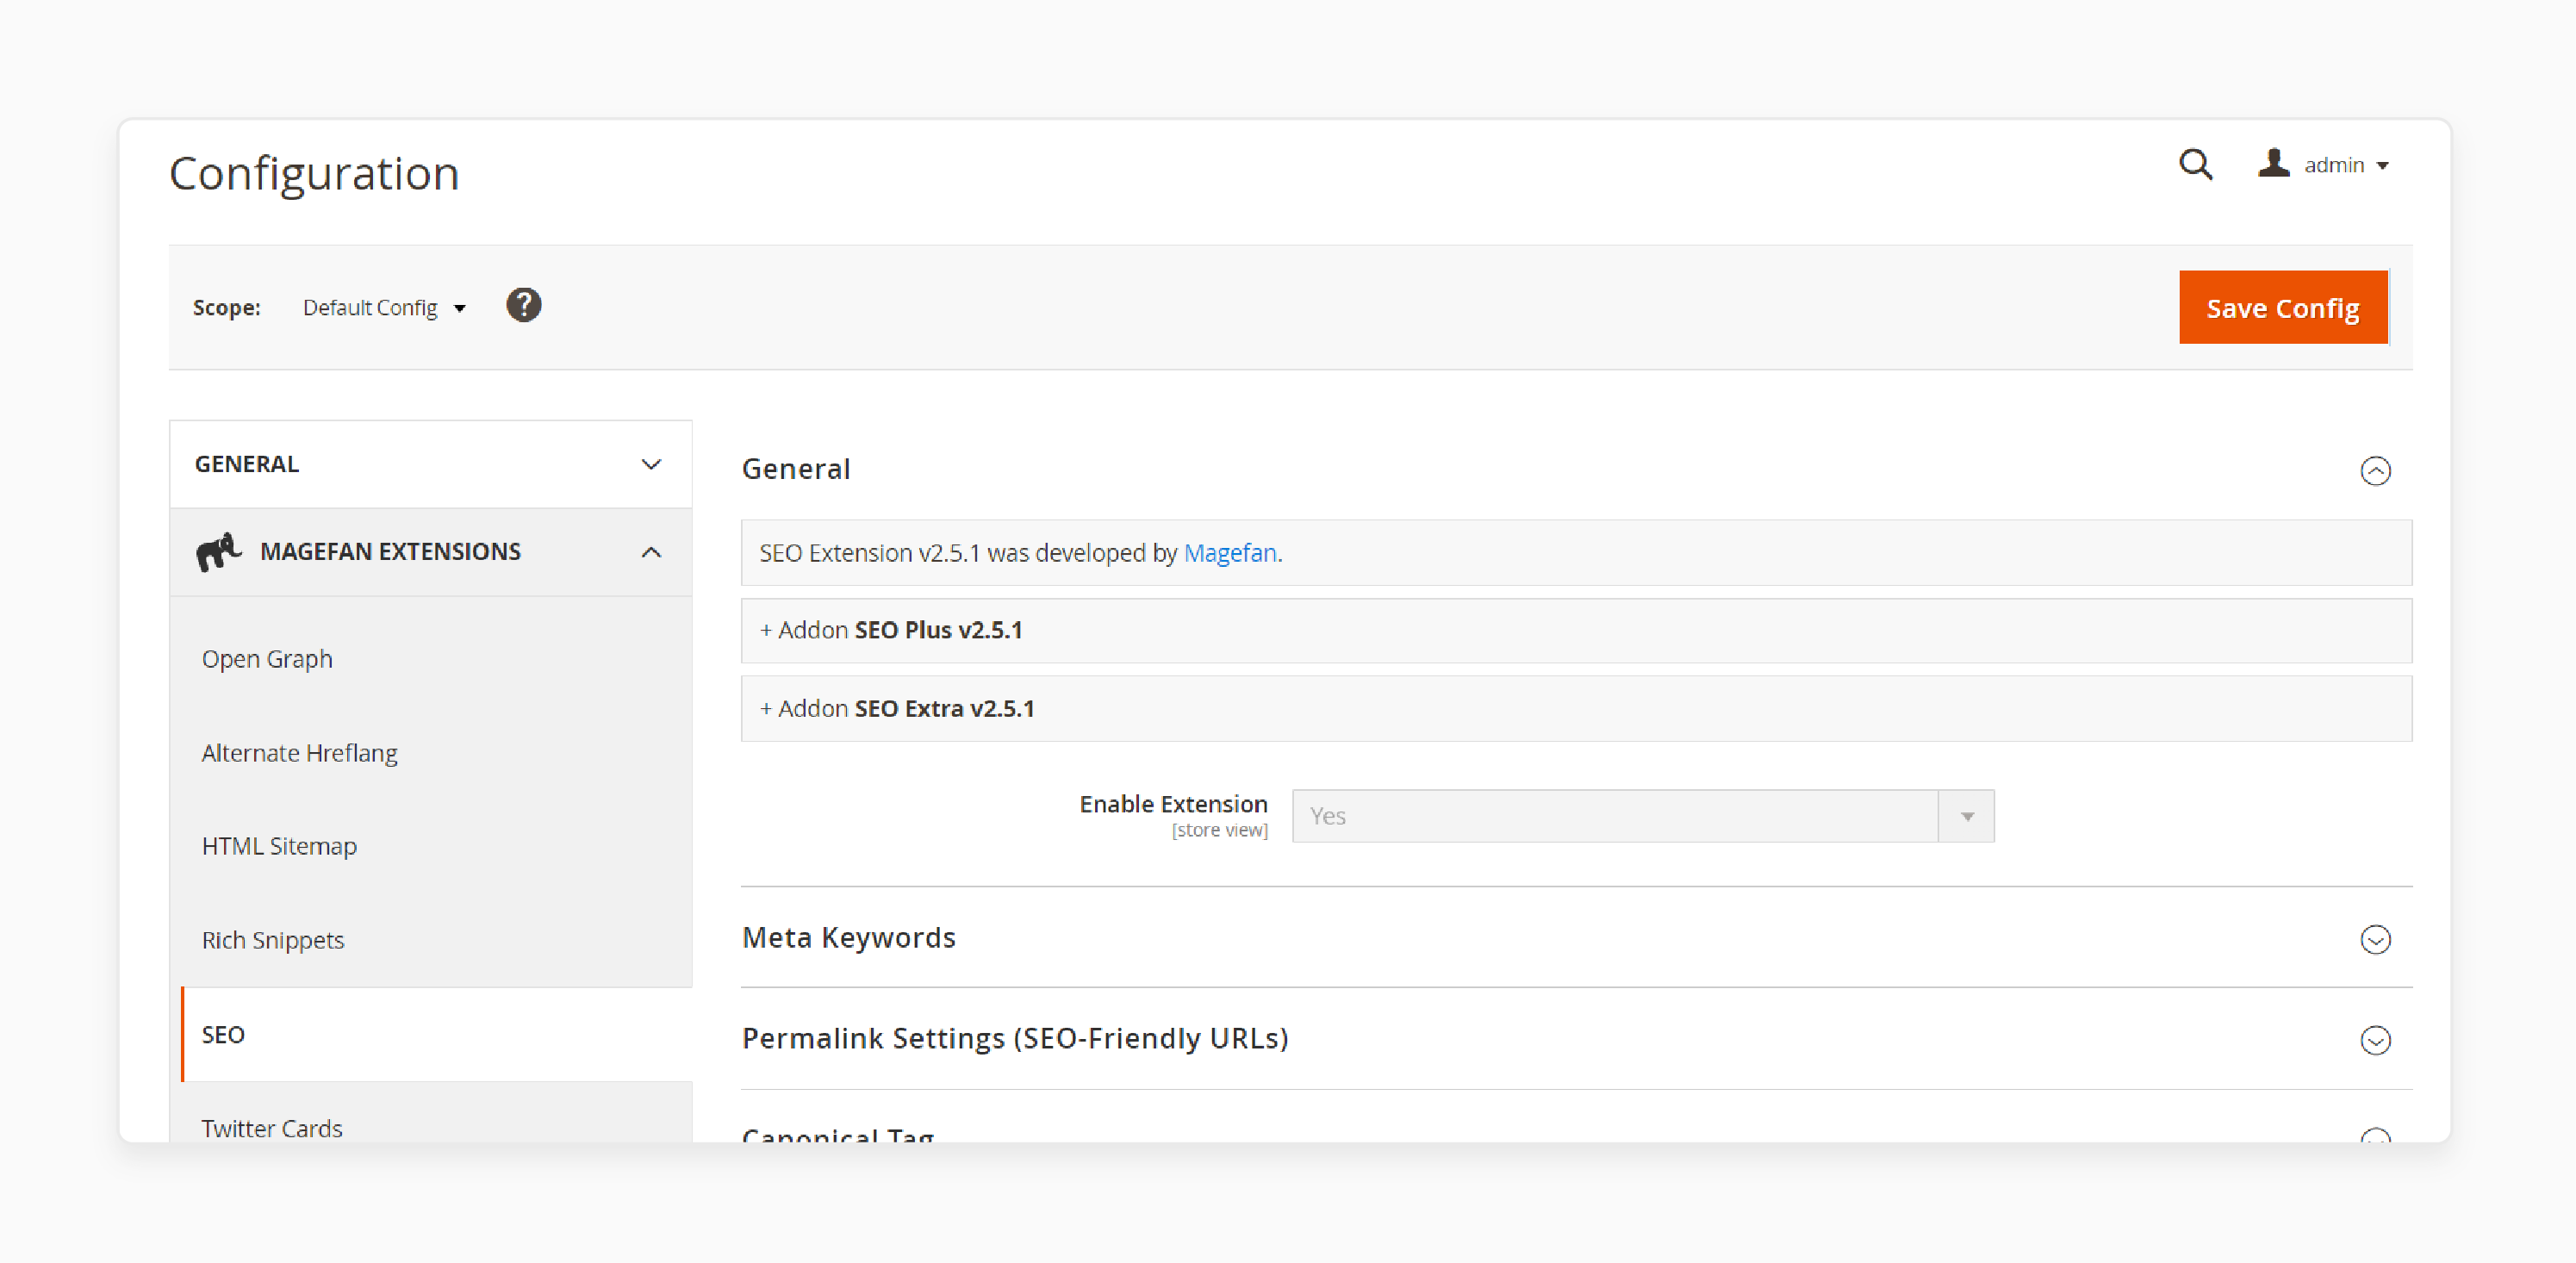Open the scope help question mark icon
The height and width of the screenshot is (1263, 2576).
point(523,305)
